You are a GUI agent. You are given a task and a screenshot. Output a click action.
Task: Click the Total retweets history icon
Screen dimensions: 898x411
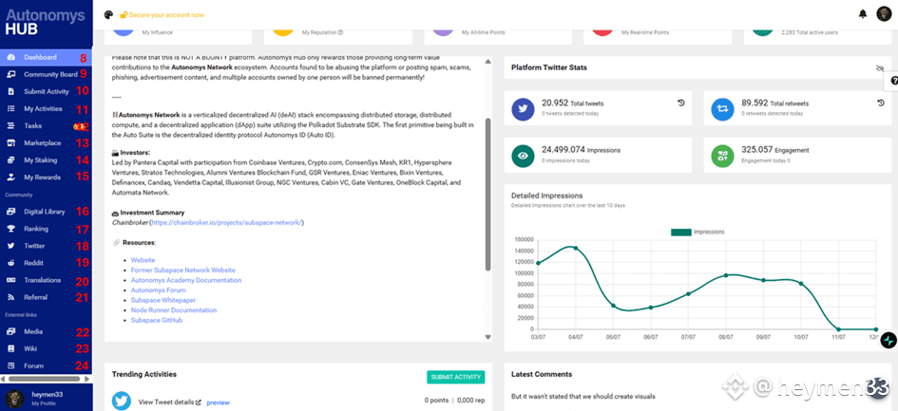(x=880, y=103)
